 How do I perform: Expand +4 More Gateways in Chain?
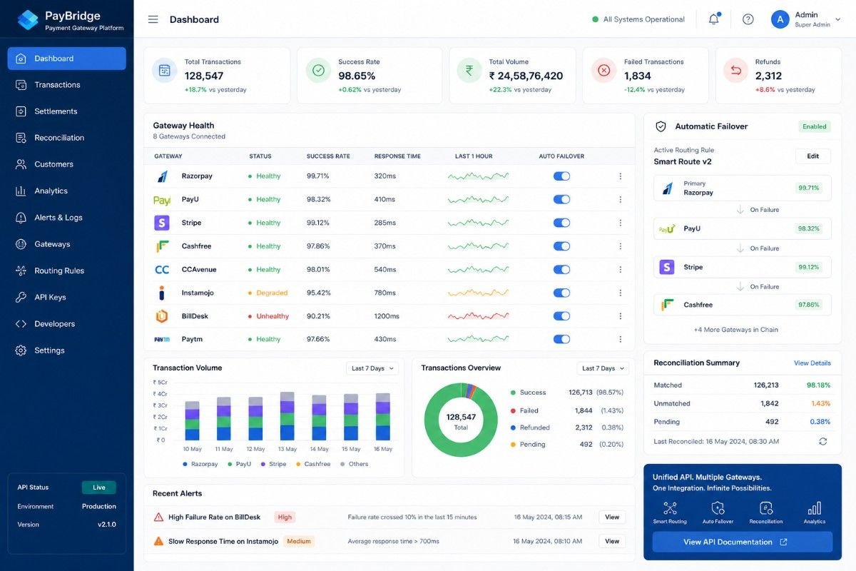(735, 330)
